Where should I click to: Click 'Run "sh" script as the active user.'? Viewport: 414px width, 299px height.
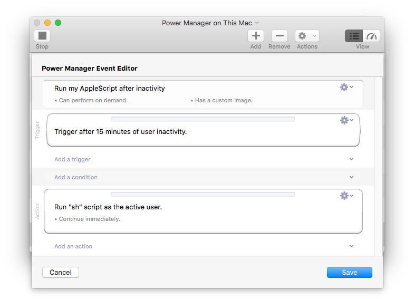tap(108, 207)
